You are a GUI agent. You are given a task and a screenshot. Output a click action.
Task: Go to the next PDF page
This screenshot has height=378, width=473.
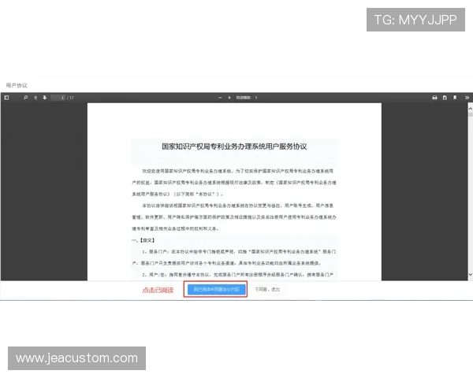(45, 98)
